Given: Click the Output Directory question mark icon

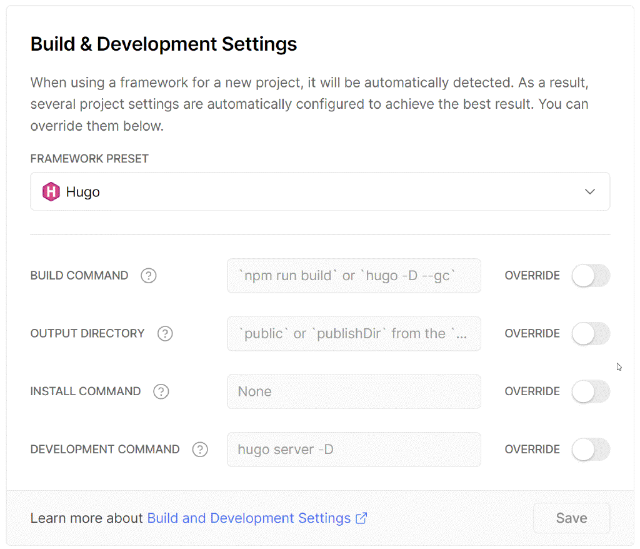Looking at the screenshot, I should [165, 333].
